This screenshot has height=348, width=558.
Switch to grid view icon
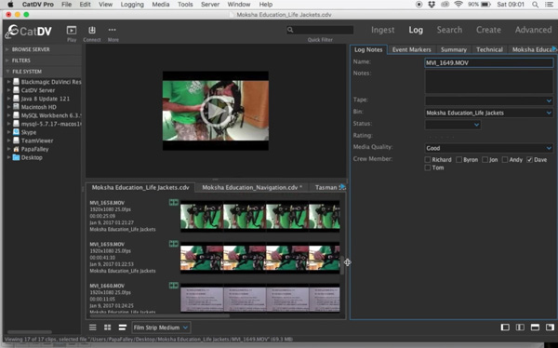pos(107,328)
